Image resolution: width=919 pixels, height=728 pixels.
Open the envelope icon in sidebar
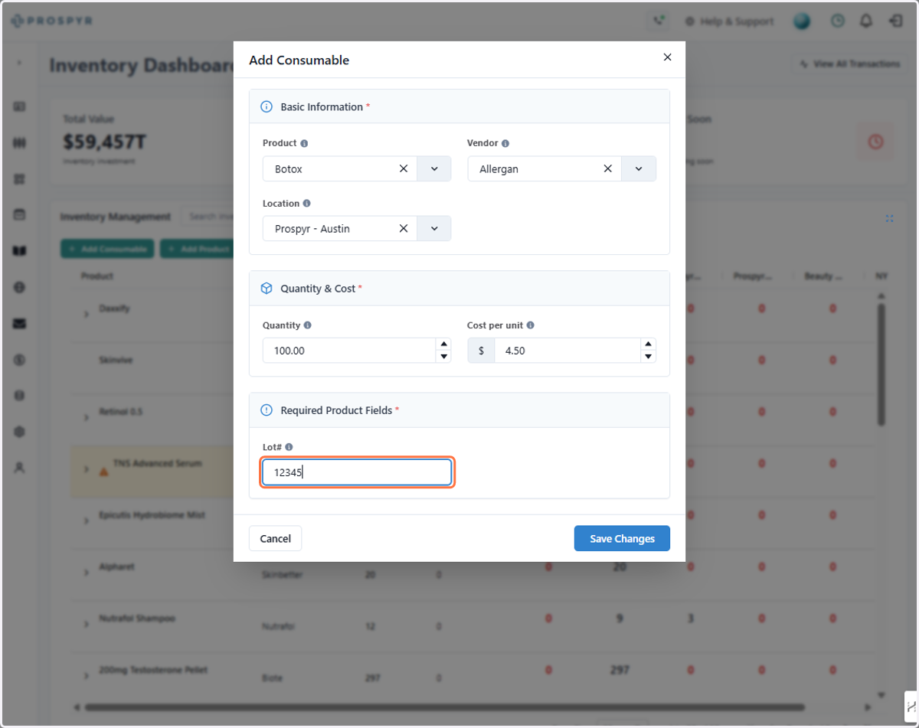[20, 323]
